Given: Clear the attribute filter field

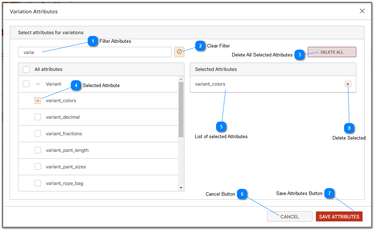Looking at the screenshot, I should (179, 52).
